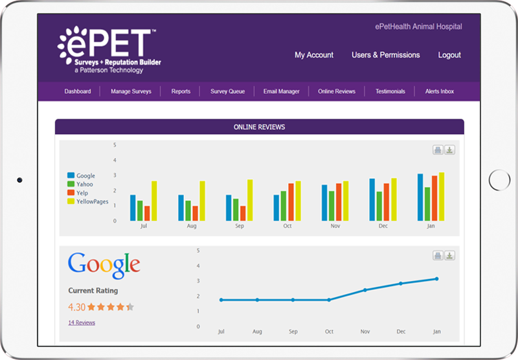Toggle Google series in legend
518x360 pixels.
pyautogui.click(x=81, y=175)
